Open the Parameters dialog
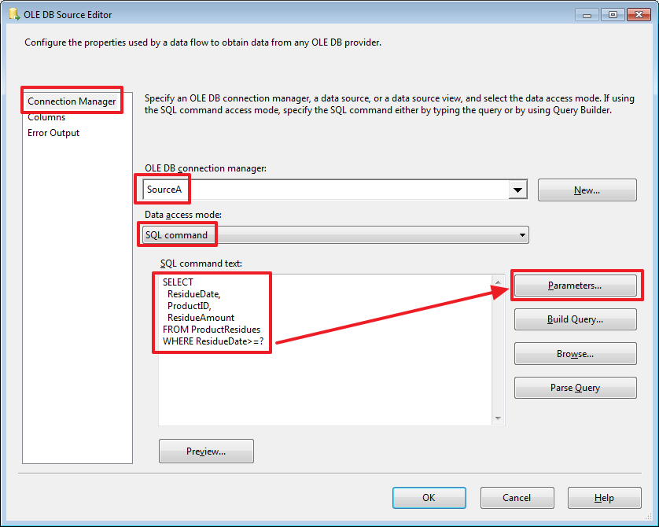The image size is (659, 527). [x=576, y=285]
